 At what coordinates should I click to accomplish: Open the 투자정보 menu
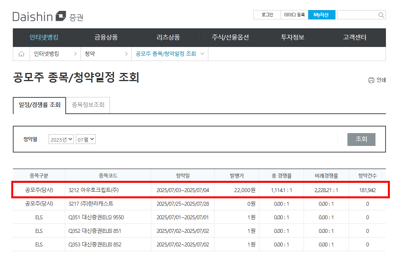[293, 37]
